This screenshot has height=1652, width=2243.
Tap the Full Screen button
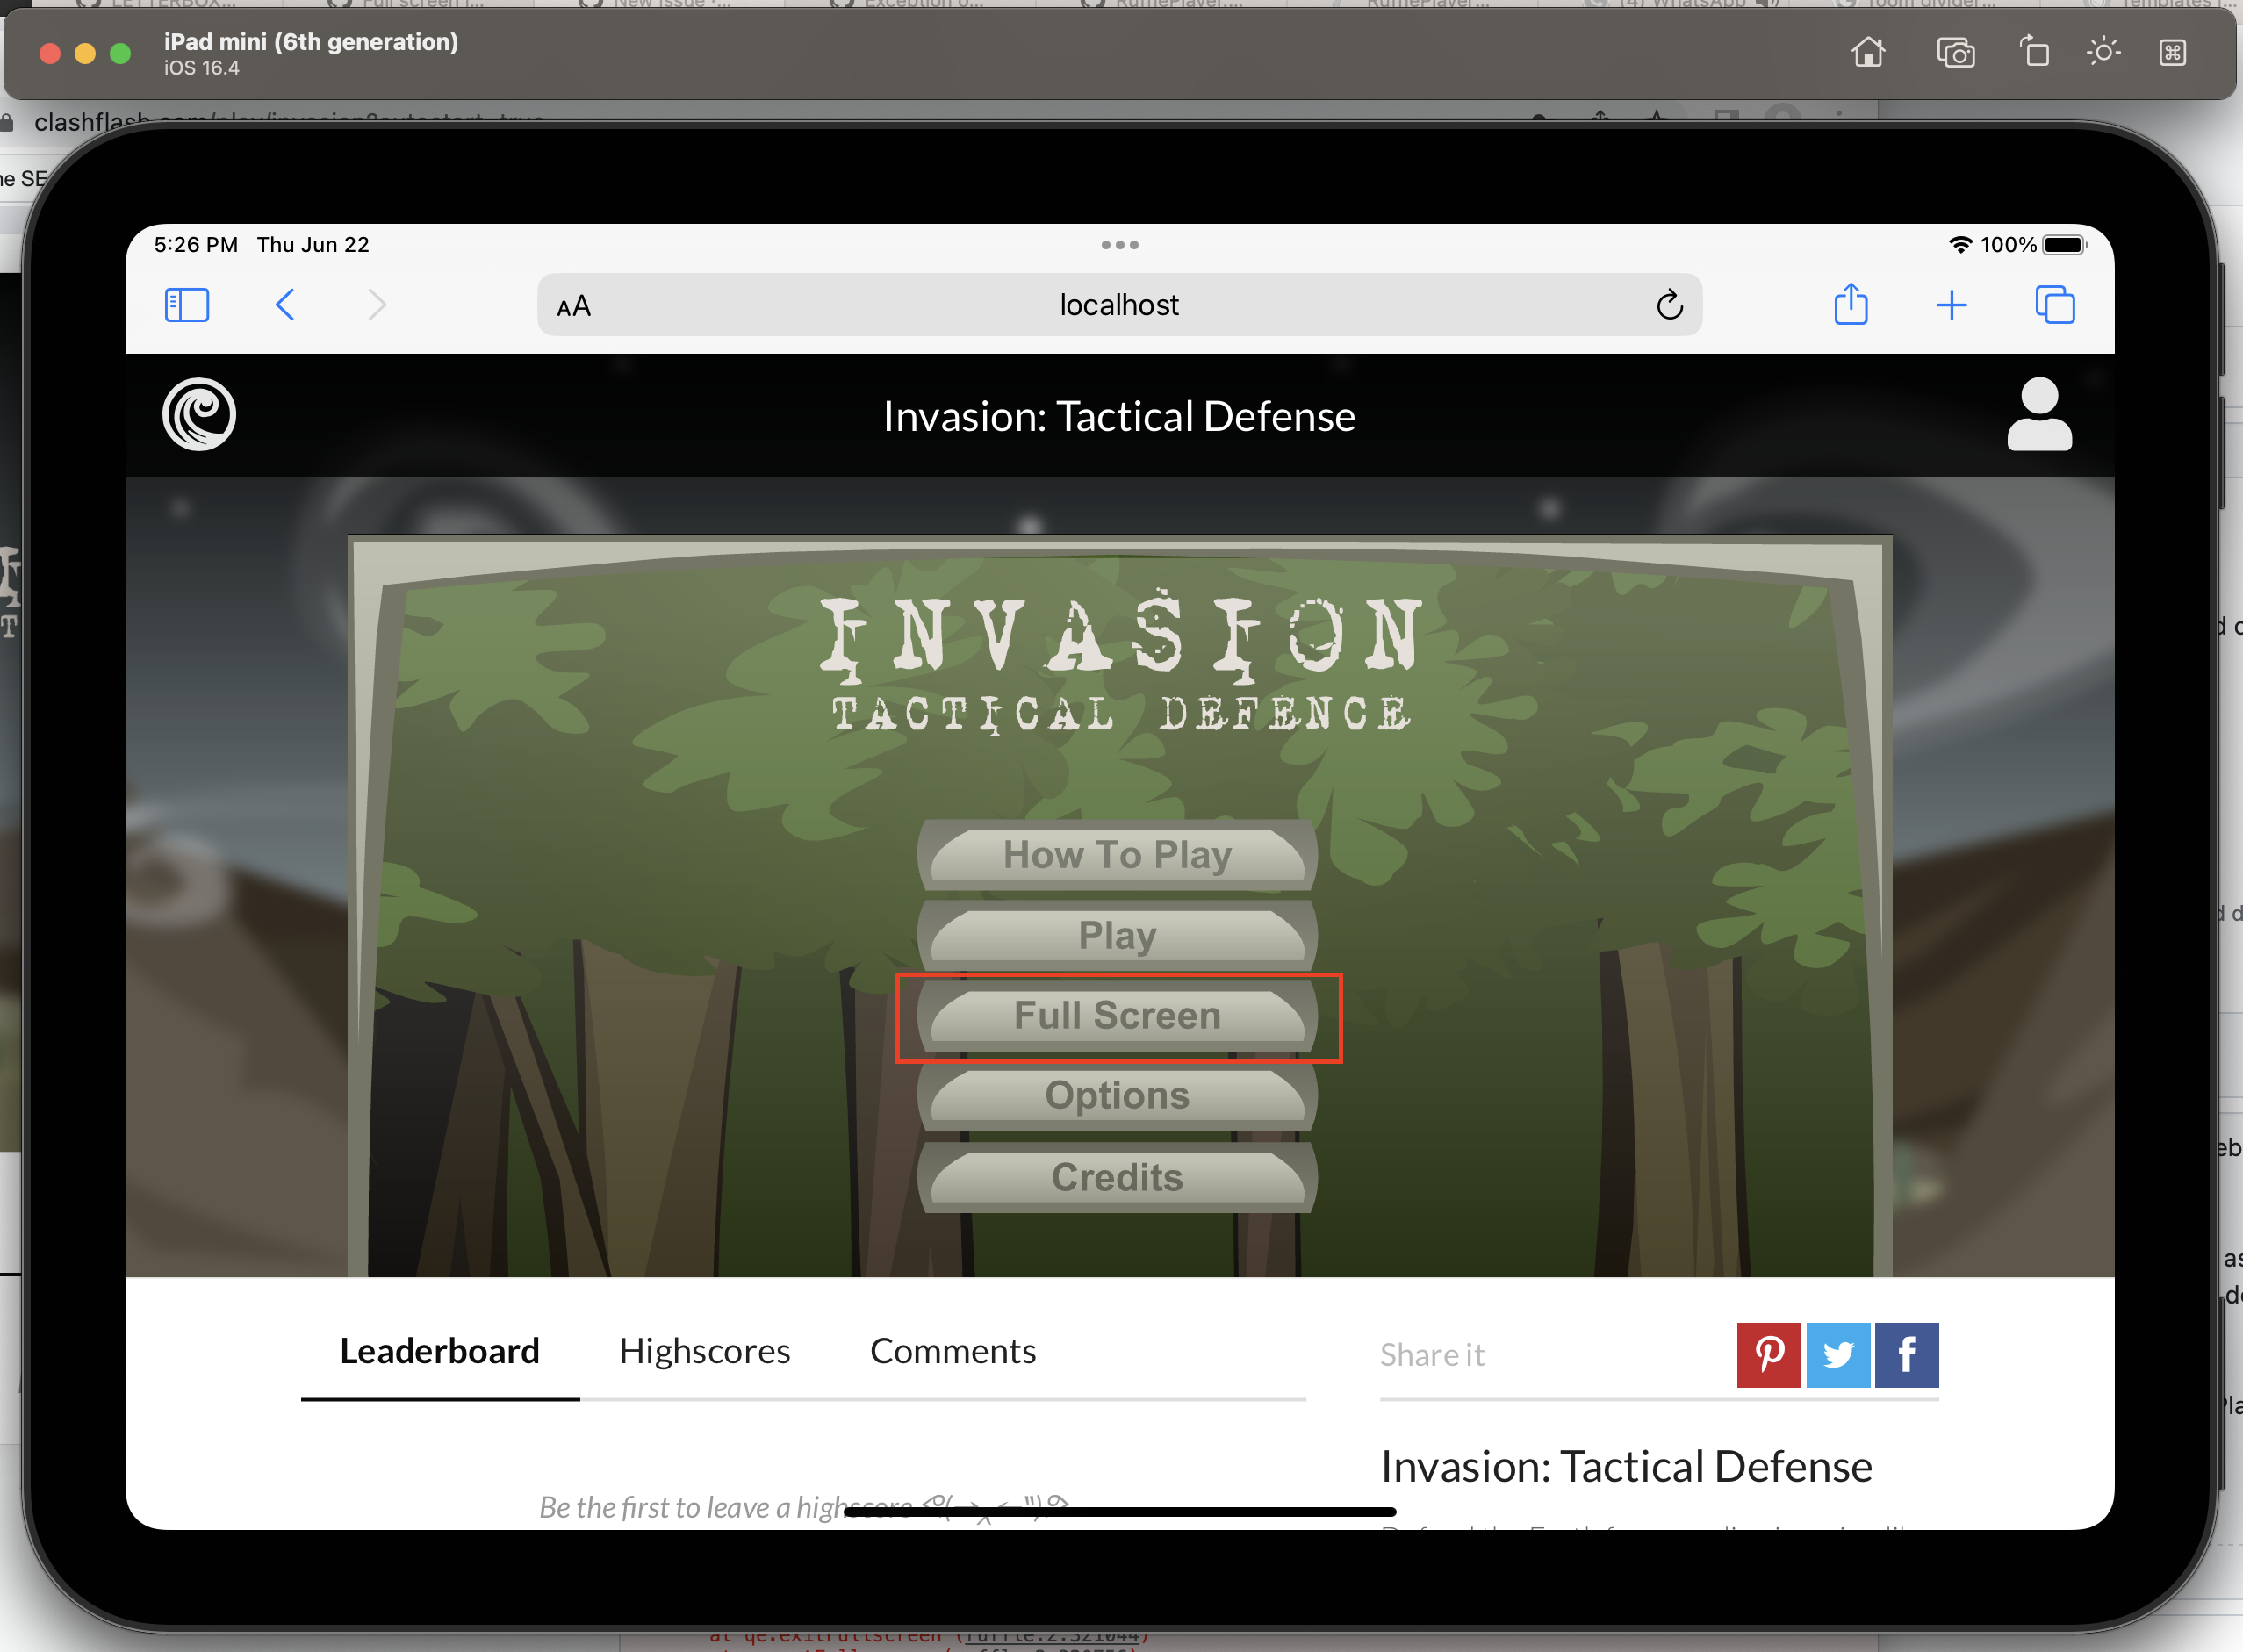pos(1117,1015)
